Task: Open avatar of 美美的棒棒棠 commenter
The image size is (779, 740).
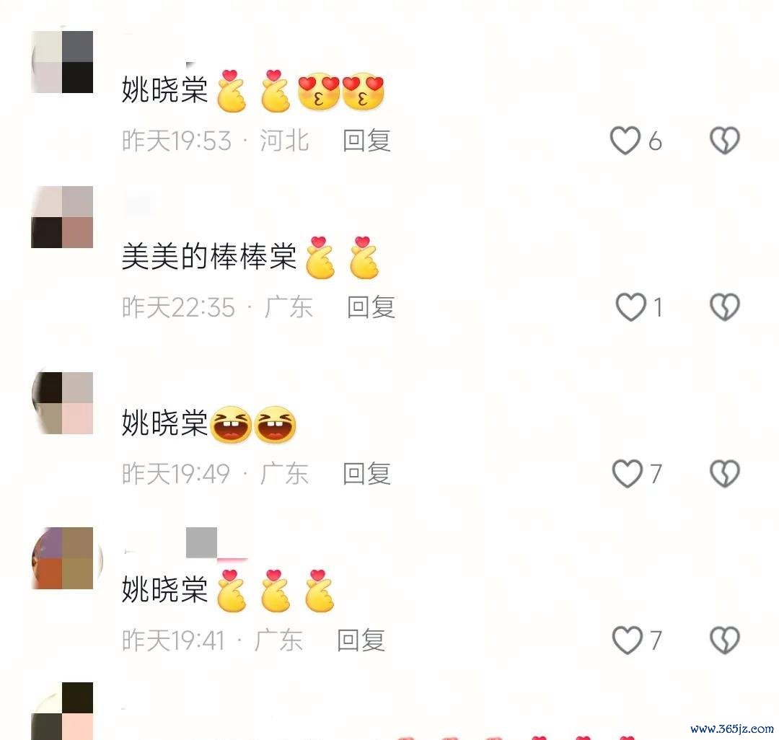Action: tap(62, 217)
